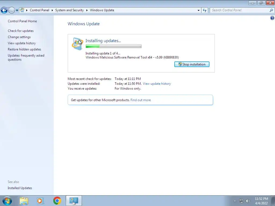Open Help via the blue question icon
This screenshot has height=206, width=275.
click(272, 18)
